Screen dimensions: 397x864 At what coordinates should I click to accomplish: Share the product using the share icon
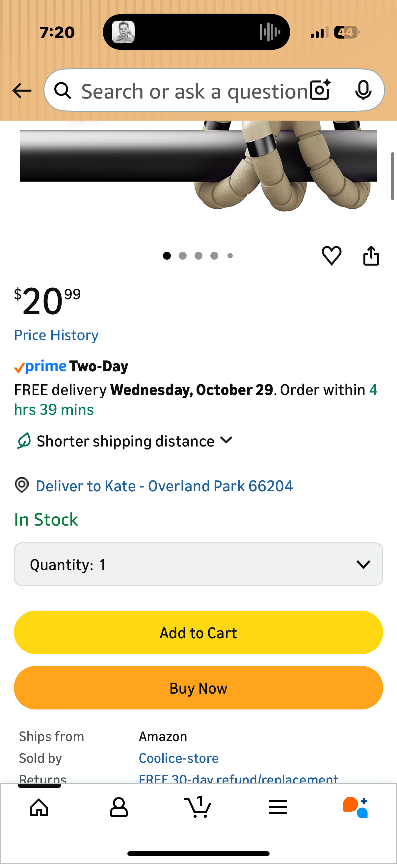(x=371, y=256)
